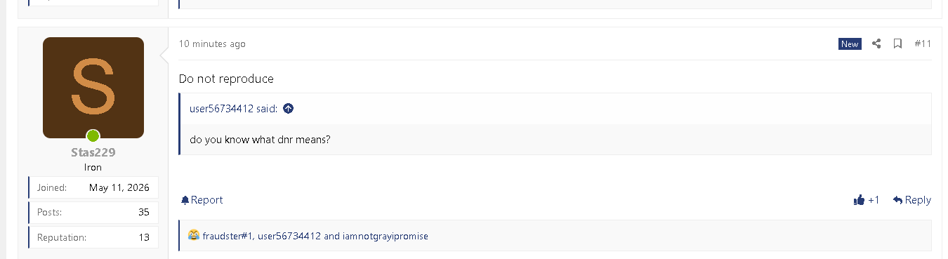Click the laughing emoji reaction icon
The image size is (948, 259).
[194, 236]
